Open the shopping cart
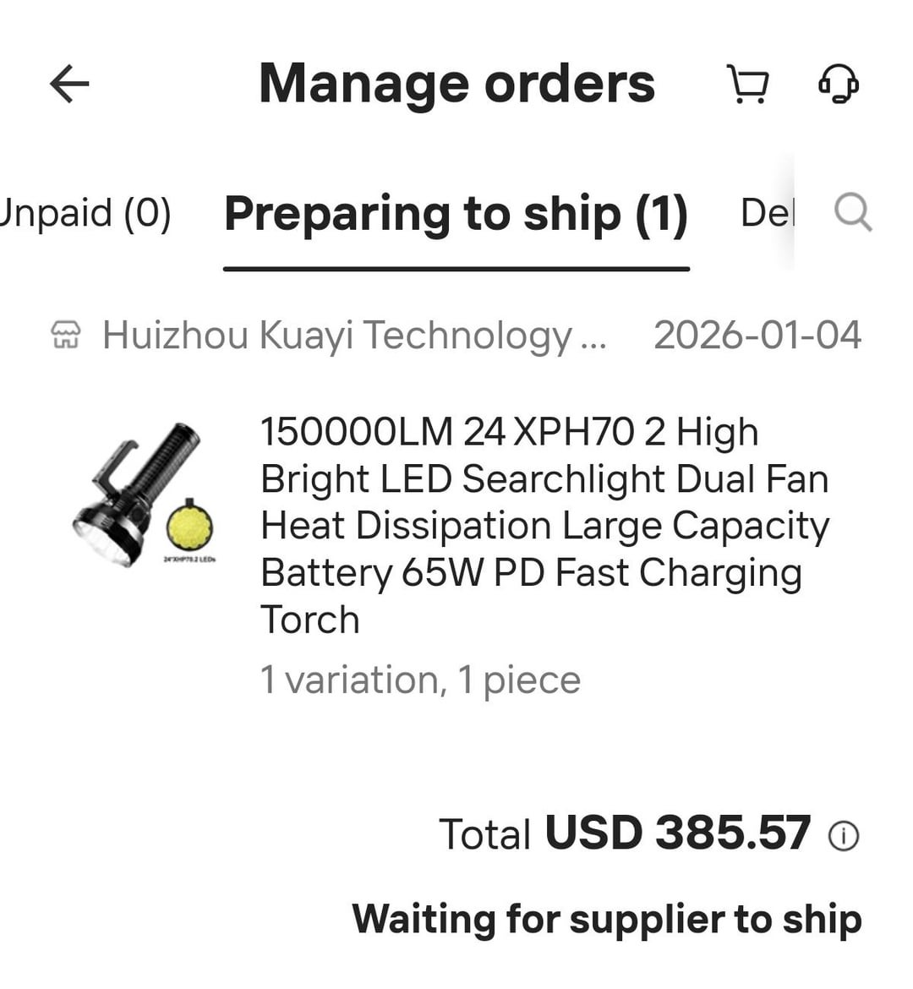The height and width of the screenshot is (989, 913). 748,85
